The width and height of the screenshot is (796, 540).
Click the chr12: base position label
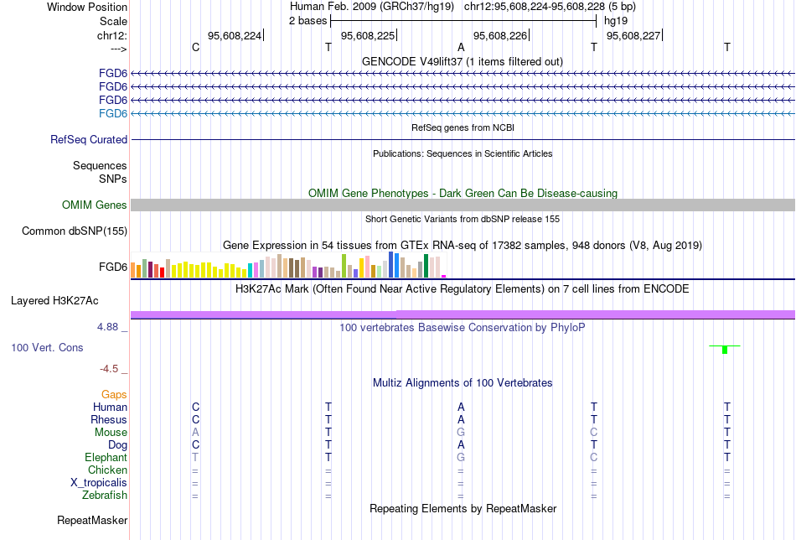pyautogui.click(x=111, y=35)
